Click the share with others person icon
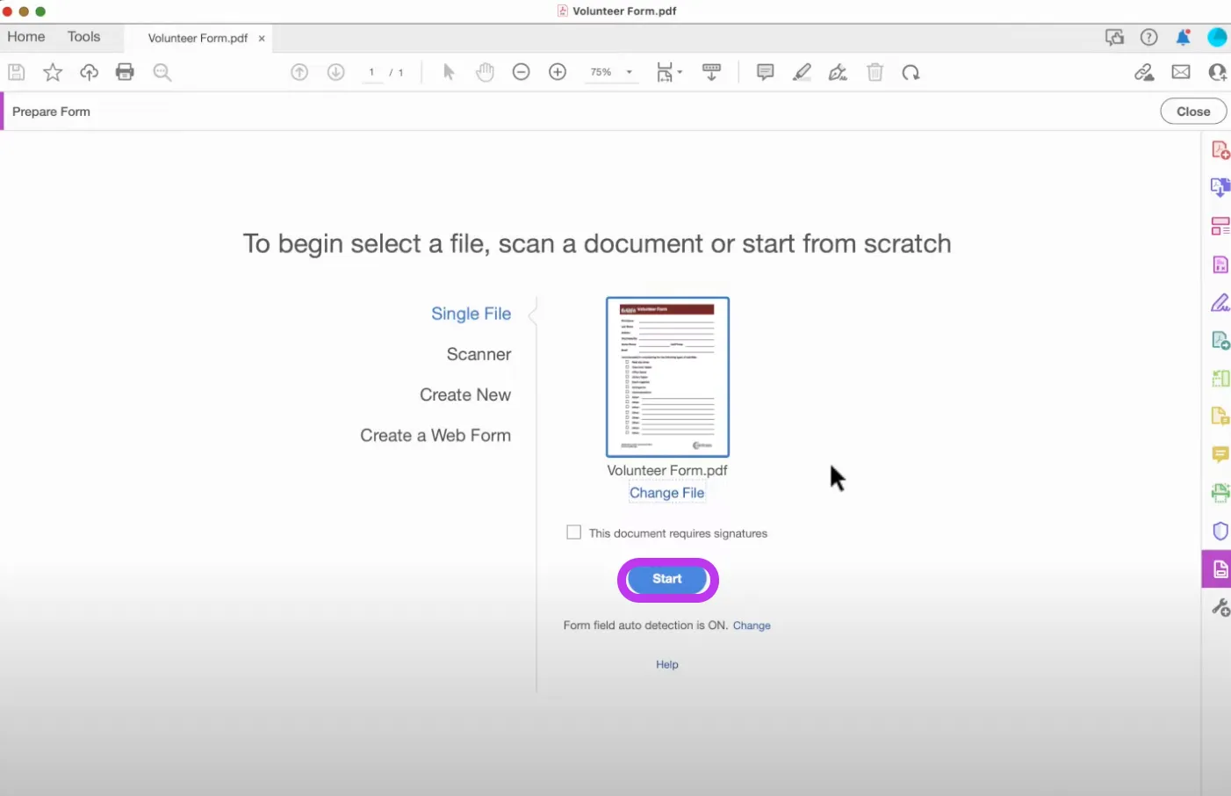 1218,72
